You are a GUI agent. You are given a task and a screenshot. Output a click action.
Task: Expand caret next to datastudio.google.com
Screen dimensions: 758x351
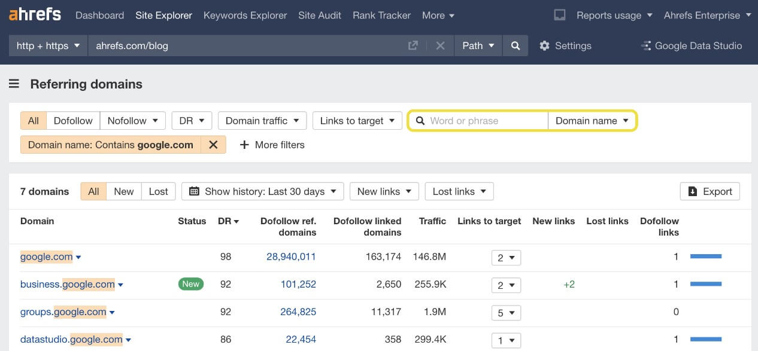click(x=128, y=340)
